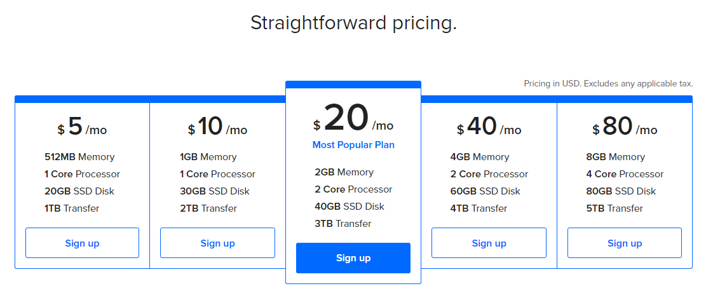Click the 2GB Memory feature text

344,172
